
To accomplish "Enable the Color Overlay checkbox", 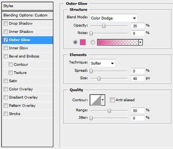I will (6, 89).
